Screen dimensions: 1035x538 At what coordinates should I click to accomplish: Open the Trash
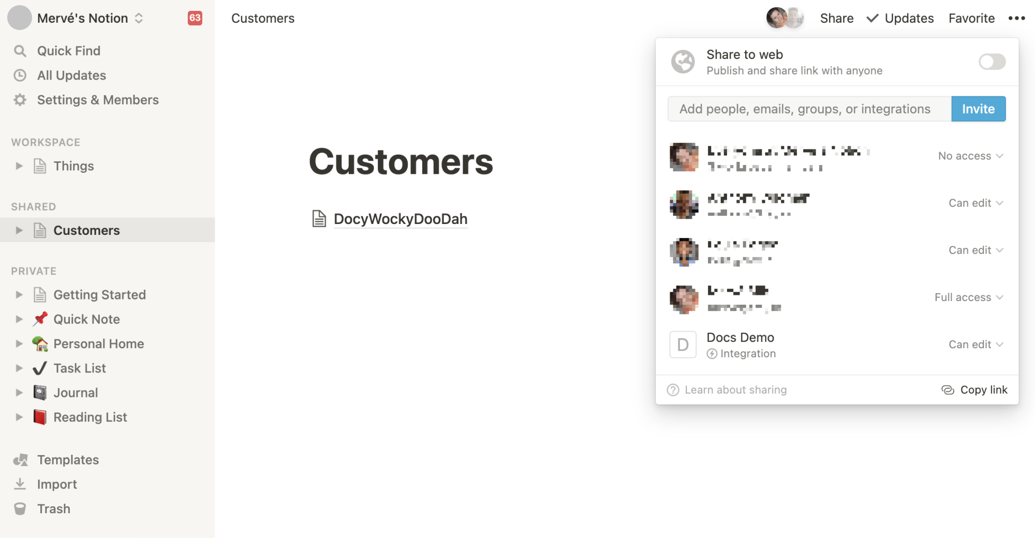53,509
